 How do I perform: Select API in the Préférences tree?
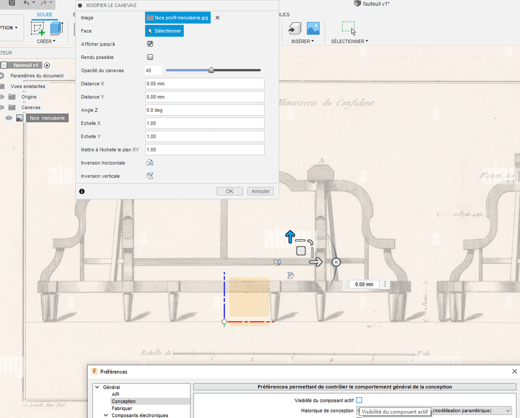(x=115, y=394)
